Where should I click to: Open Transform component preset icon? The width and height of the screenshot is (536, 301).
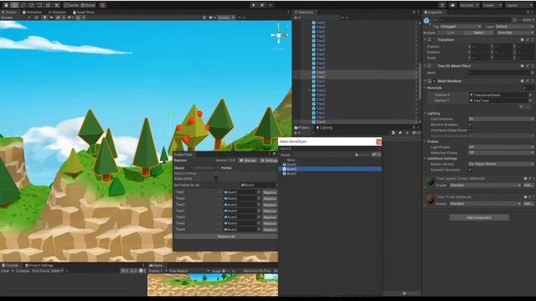pos(528,40)
